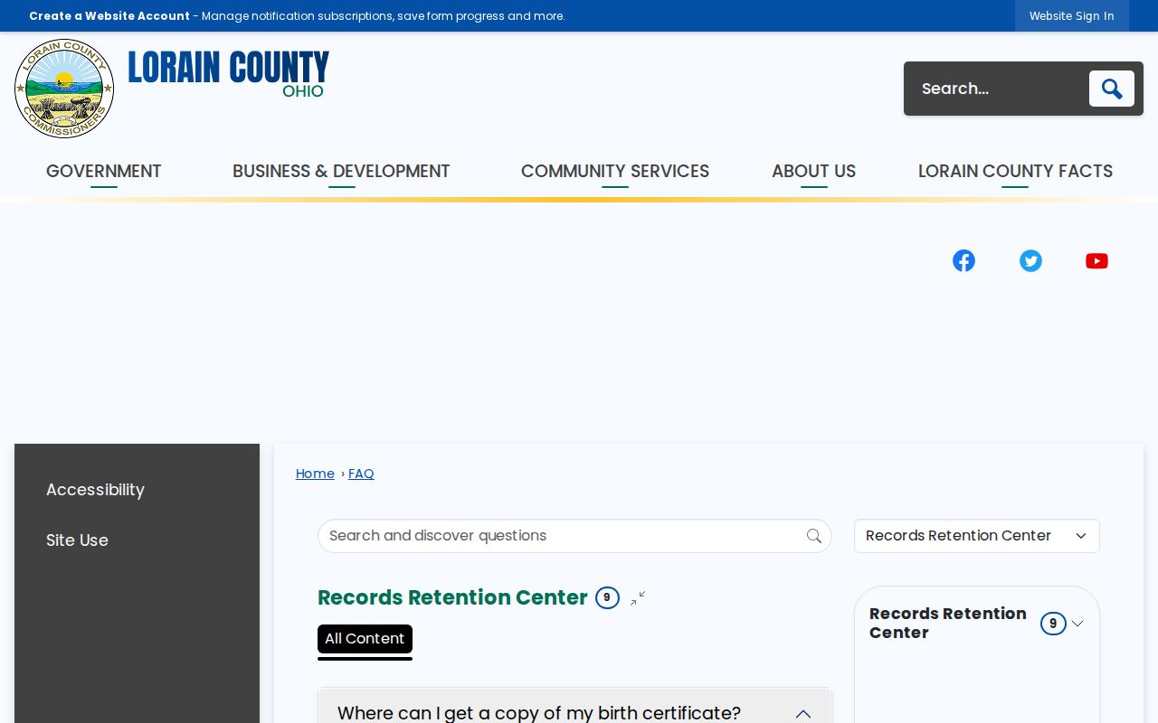The height and width of the screenshot is (723, 1158).
Task: Collapse the birth certificate question
Action: point(802,714)
